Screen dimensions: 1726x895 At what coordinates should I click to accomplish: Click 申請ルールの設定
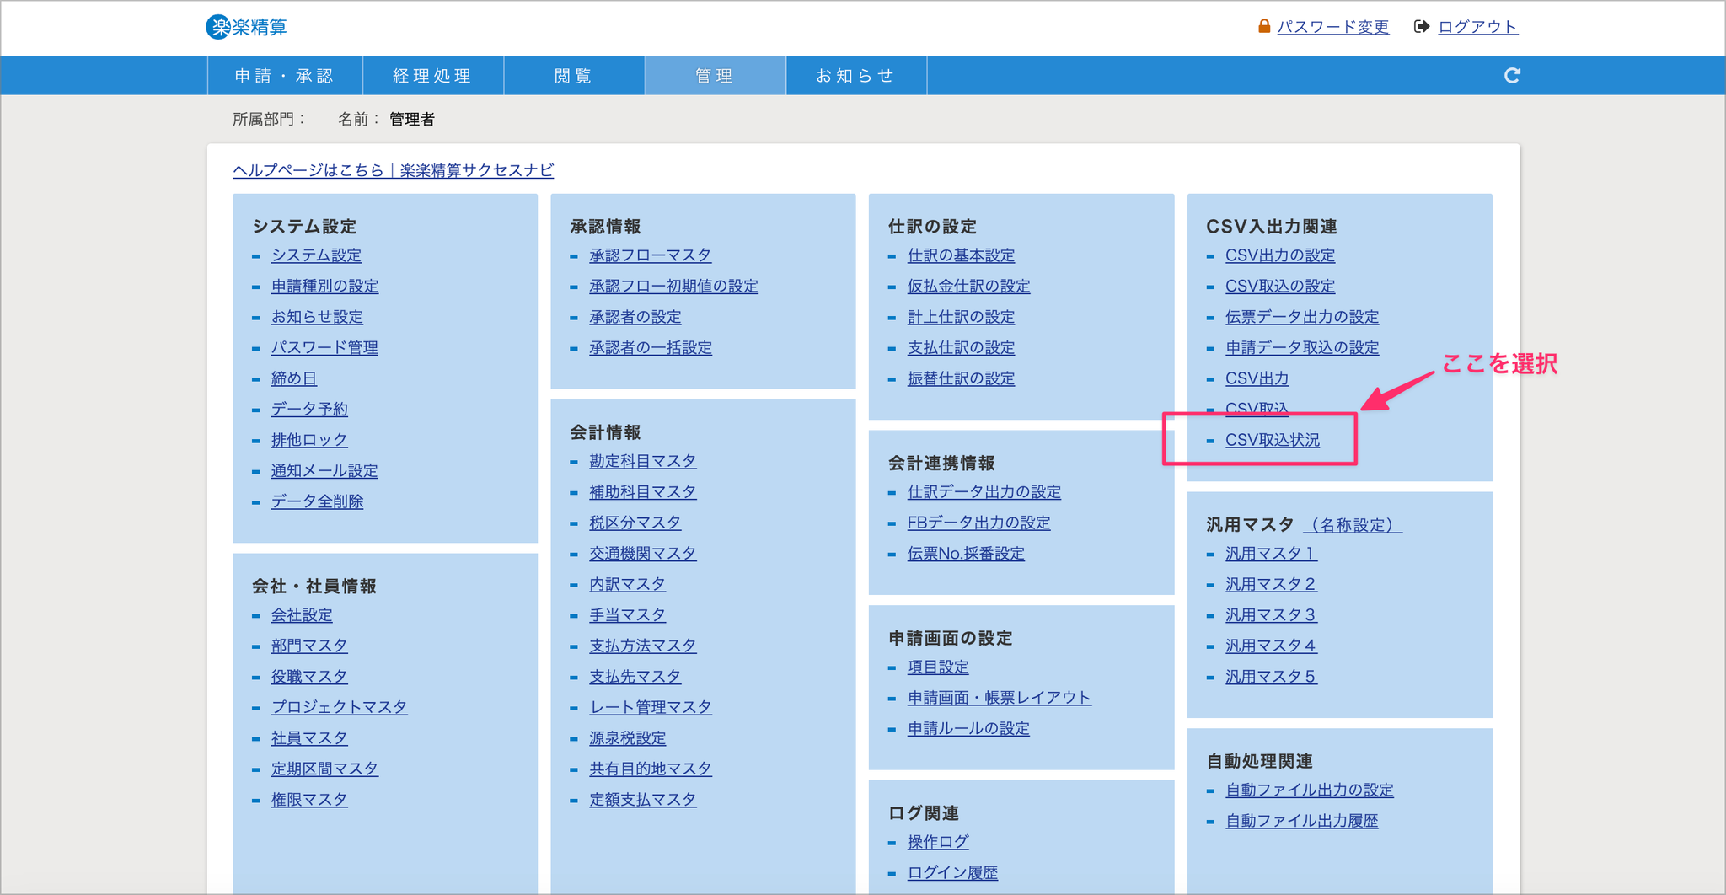click(968, 729)
